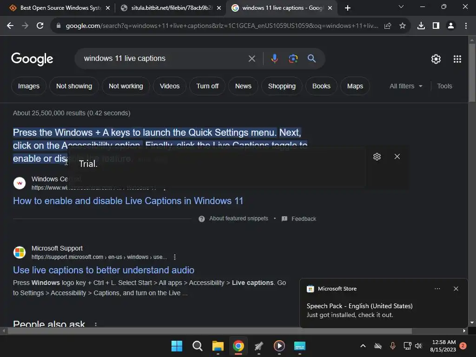The width and height of the screenshot is (476, 357).
Task: Open the media player taskbar icon
Action: coord(279,346)
